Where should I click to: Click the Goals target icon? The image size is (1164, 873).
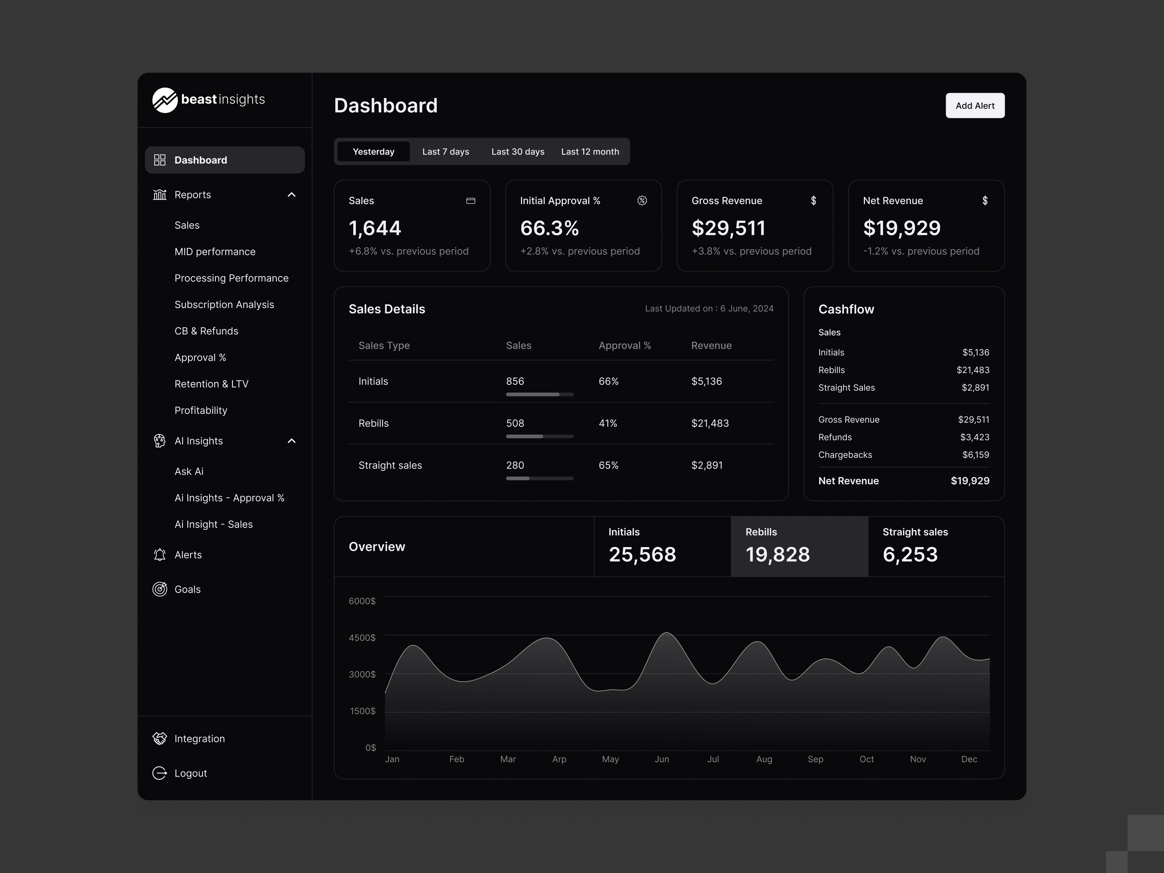159,589
